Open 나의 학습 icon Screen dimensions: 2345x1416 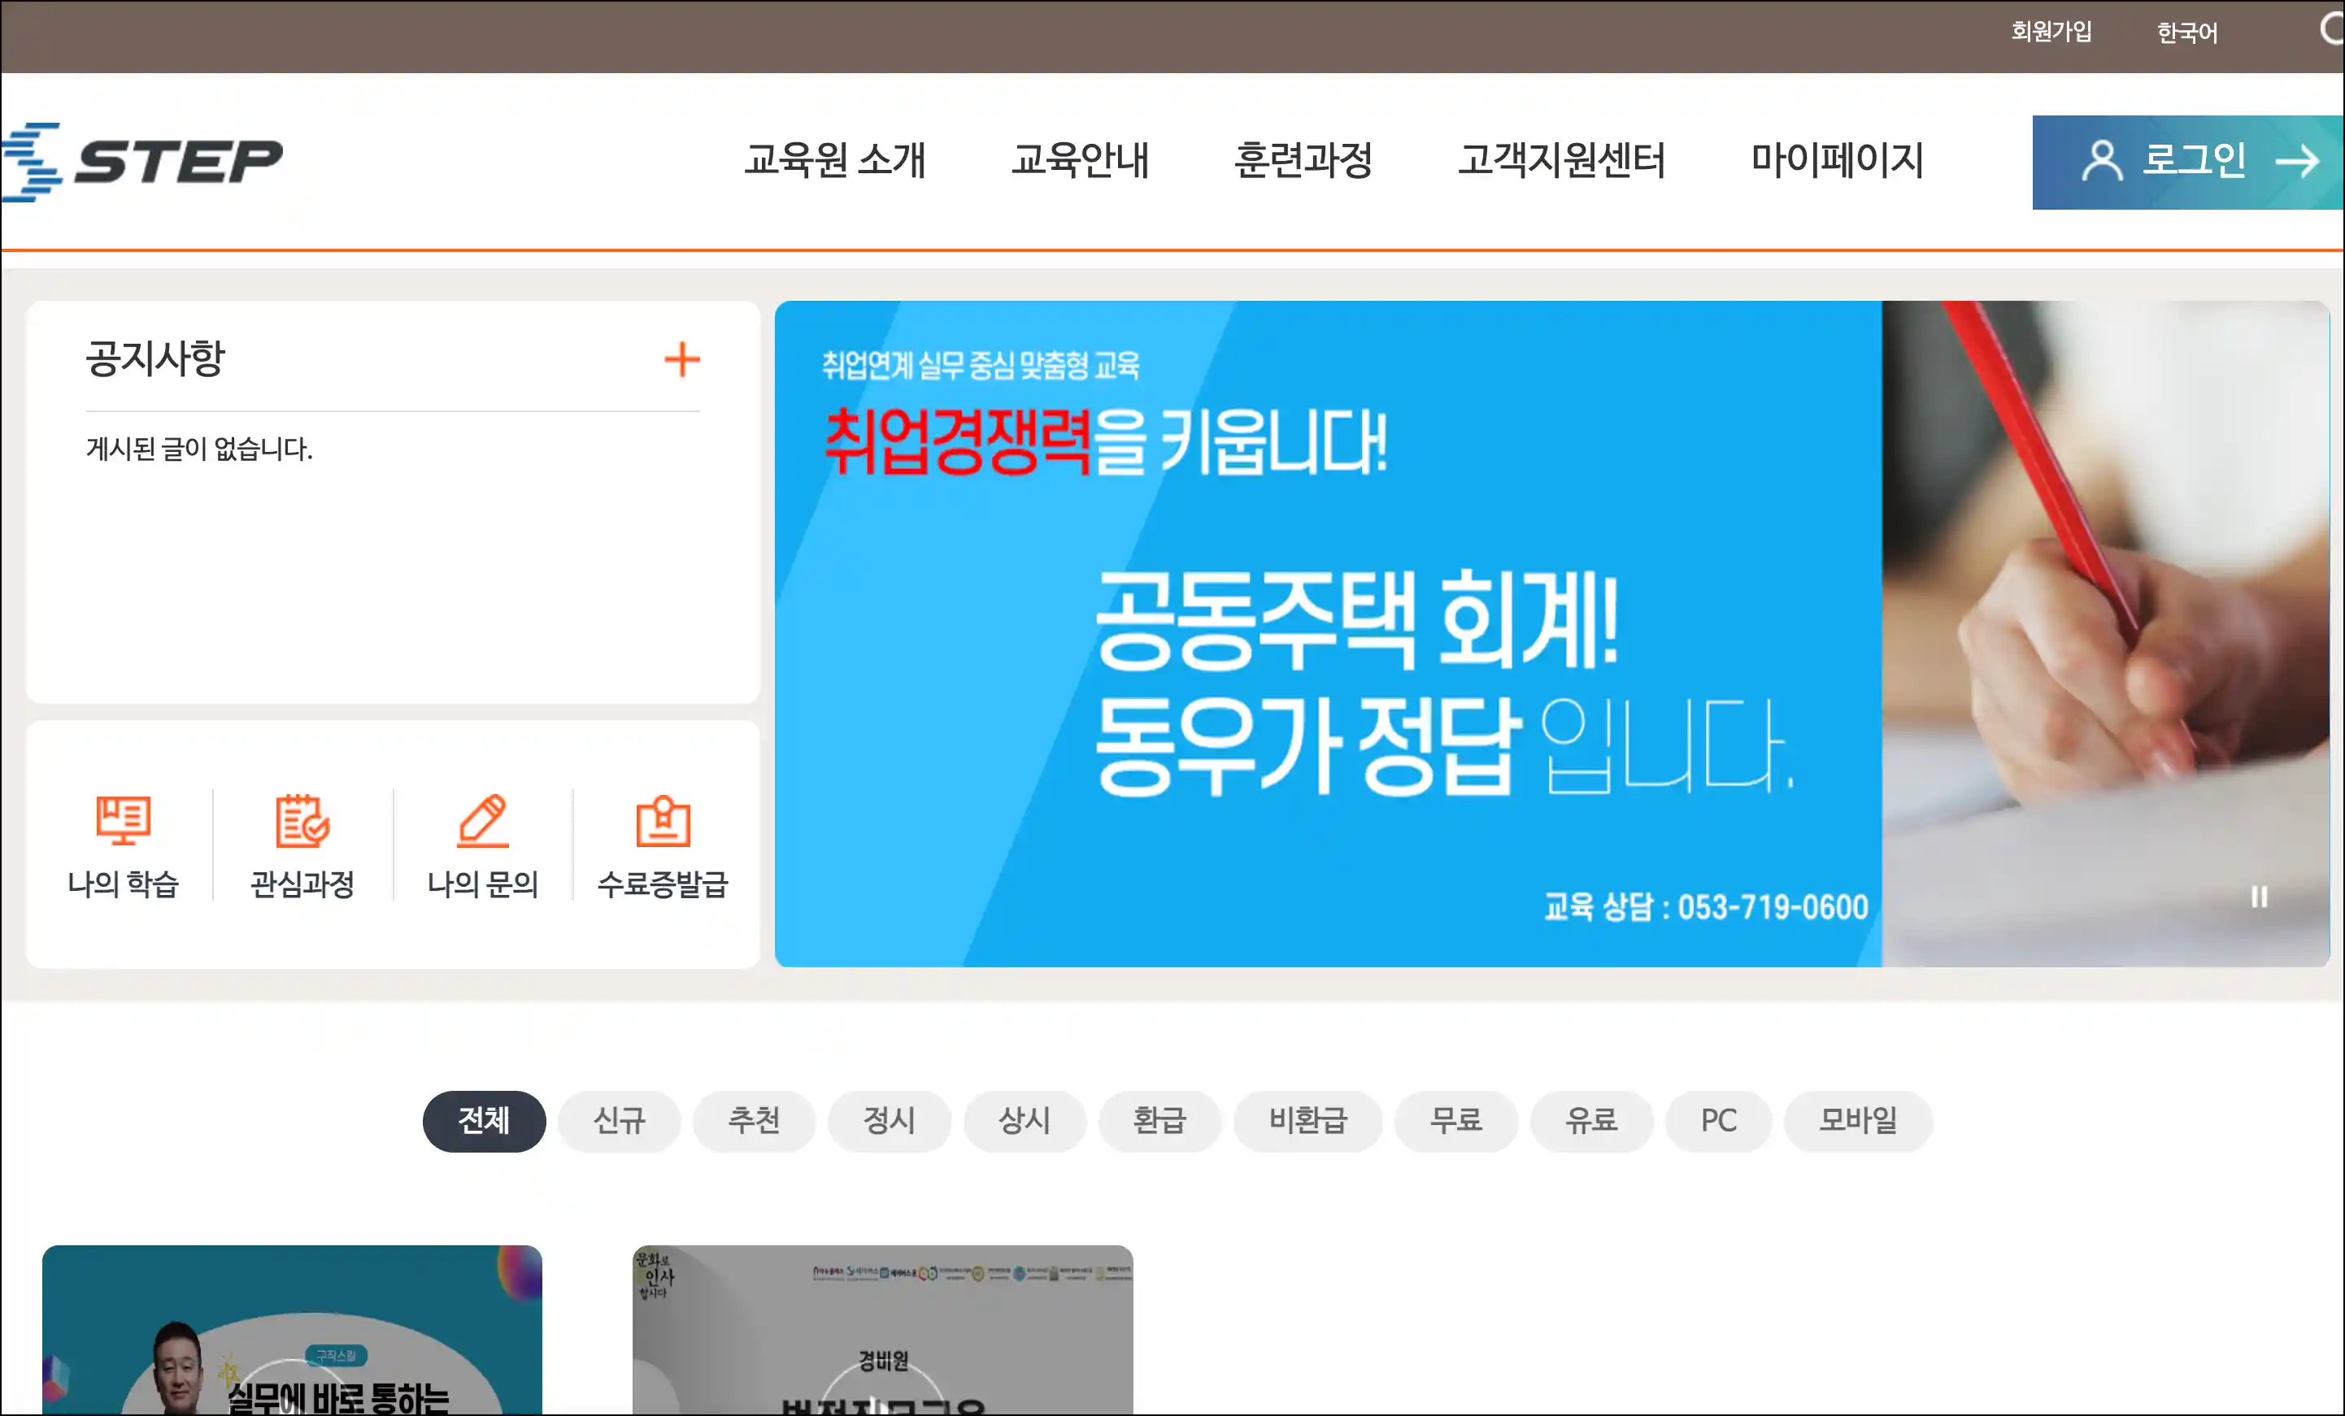pyautogui.click(x=123, y=820)
